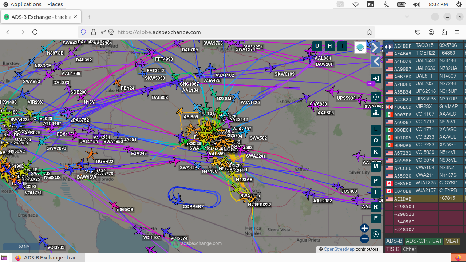
Task: Select the ~298509 table row
Action: click(425, 207)
